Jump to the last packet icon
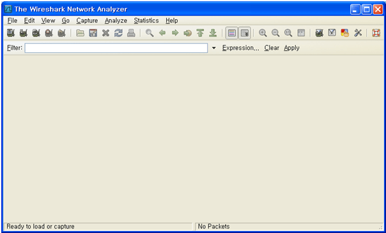Screen dimensions: 386x233 (213, 33)
